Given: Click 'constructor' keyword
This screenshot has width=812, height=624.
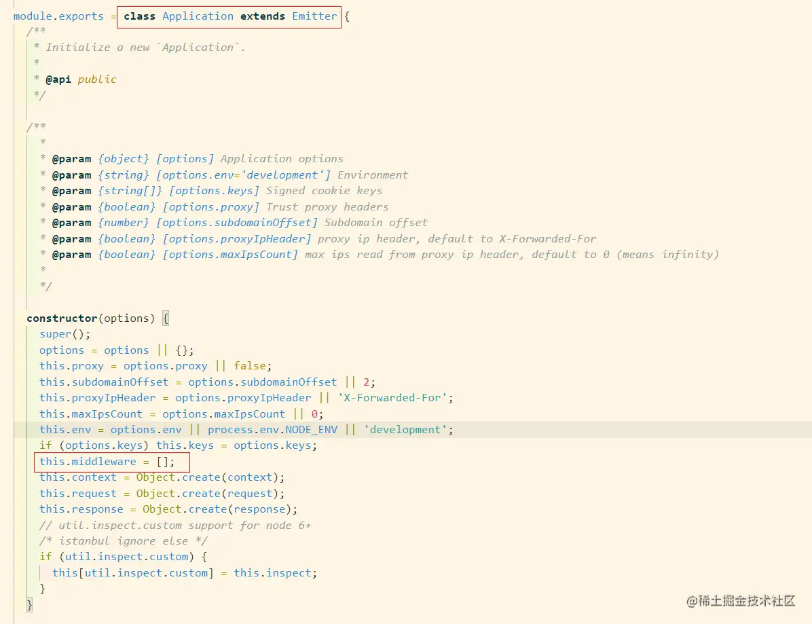Looking at the screenshot, I should coord(62,318).
